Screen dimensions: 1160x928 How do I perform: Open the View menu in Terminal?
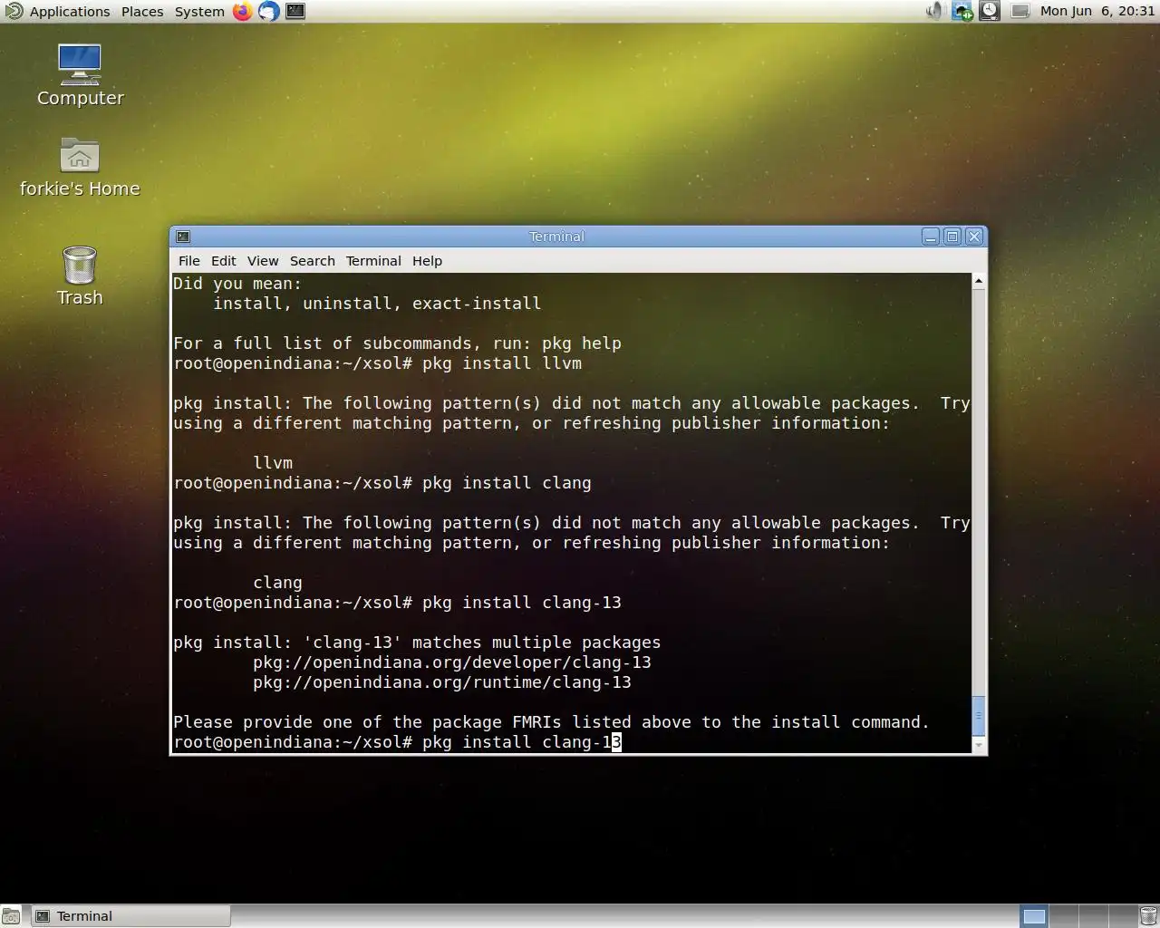[263, 261]
